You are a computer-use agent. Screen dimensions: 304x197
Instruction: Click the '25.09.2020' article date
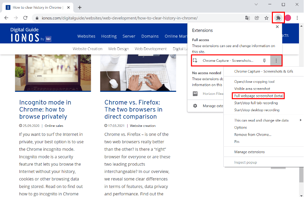tap(31, 126)
